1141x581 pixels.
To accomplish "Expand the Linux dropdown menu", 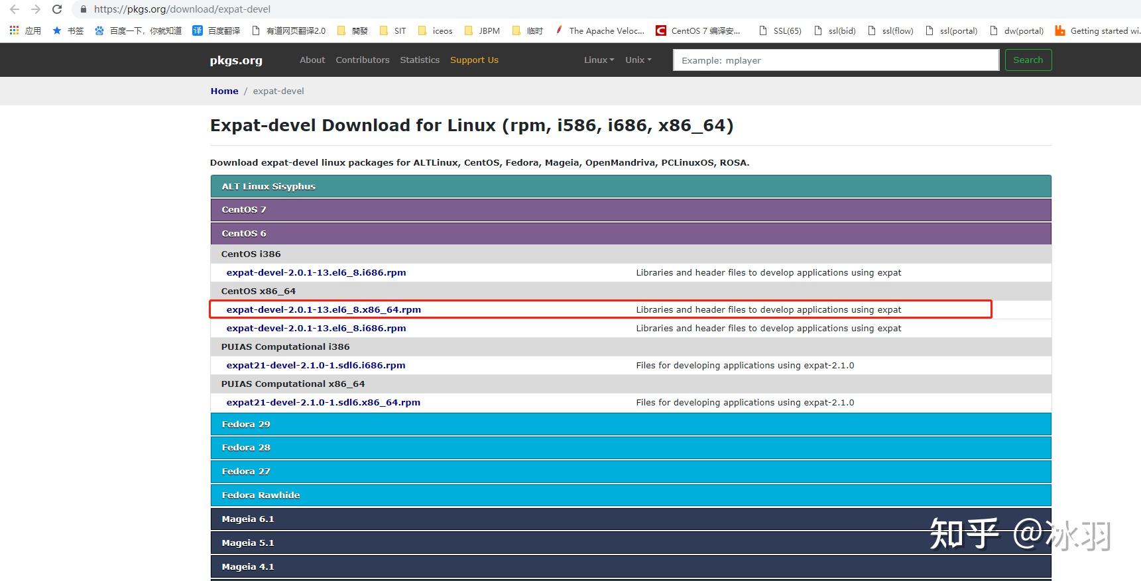I will (599, 60).
